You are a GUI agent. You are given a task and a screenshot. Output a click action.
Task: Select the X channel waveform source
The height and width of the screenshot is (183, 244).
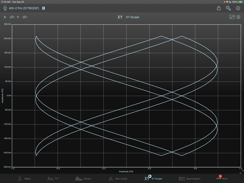pos(12,17)
